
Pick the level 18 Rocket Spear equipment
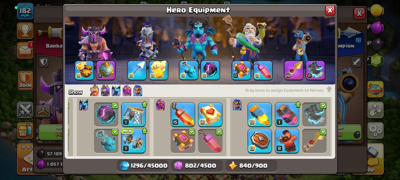coord(260,114)
